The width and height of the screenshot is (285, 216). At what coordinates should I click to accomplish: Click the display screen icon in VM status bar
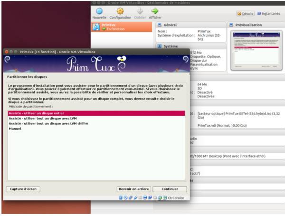tap(145, 197)
